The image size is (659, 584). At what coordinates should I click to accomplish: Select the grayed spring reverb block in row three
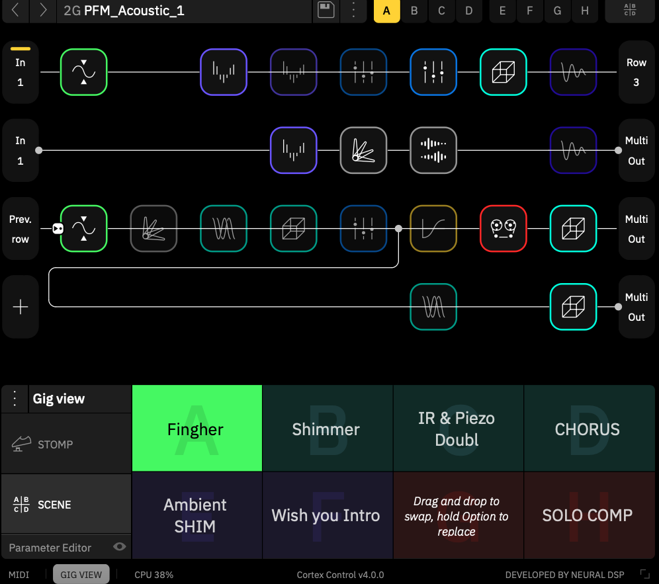(x=154, y=228)
